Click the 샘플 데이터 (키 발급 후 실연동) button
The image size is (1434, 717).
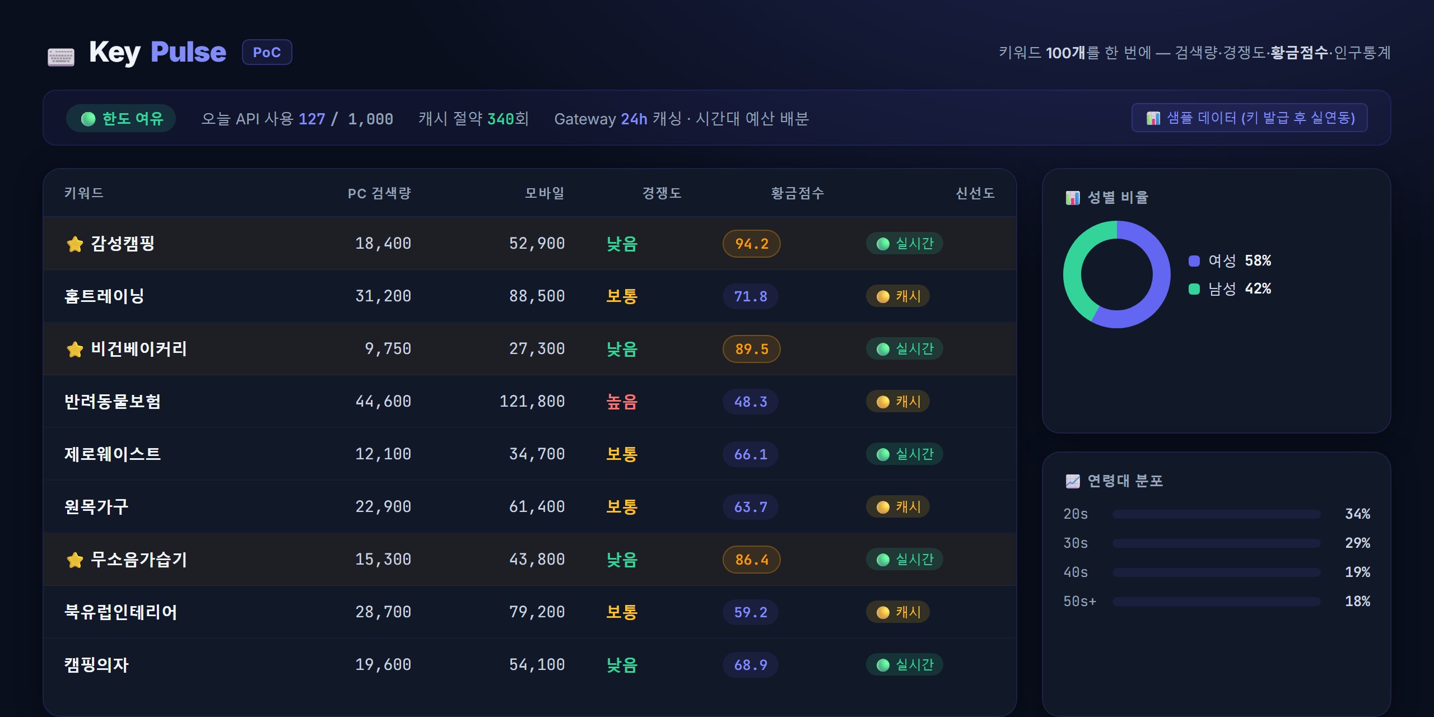pyautogui.click(x=1249, y=118)
